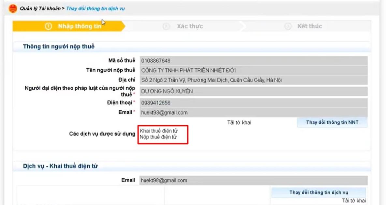
Task: Click the Email field in taxpayer information section
Action: pyautogui.click(x=253, y=113)
